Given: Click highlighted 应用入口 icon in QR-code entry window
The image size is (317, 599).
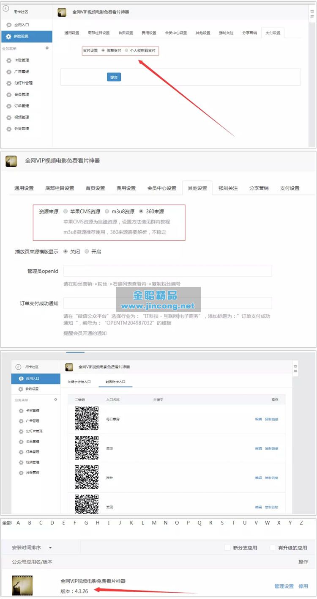Looking at the screenshot, I should [x=21, y=379].
